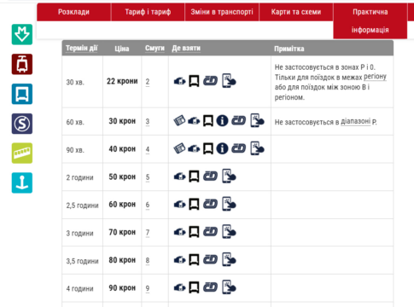Screen dimensions: 414x307
Task: Click the info point icon in 60 хв. row
Action: point(222,121)
